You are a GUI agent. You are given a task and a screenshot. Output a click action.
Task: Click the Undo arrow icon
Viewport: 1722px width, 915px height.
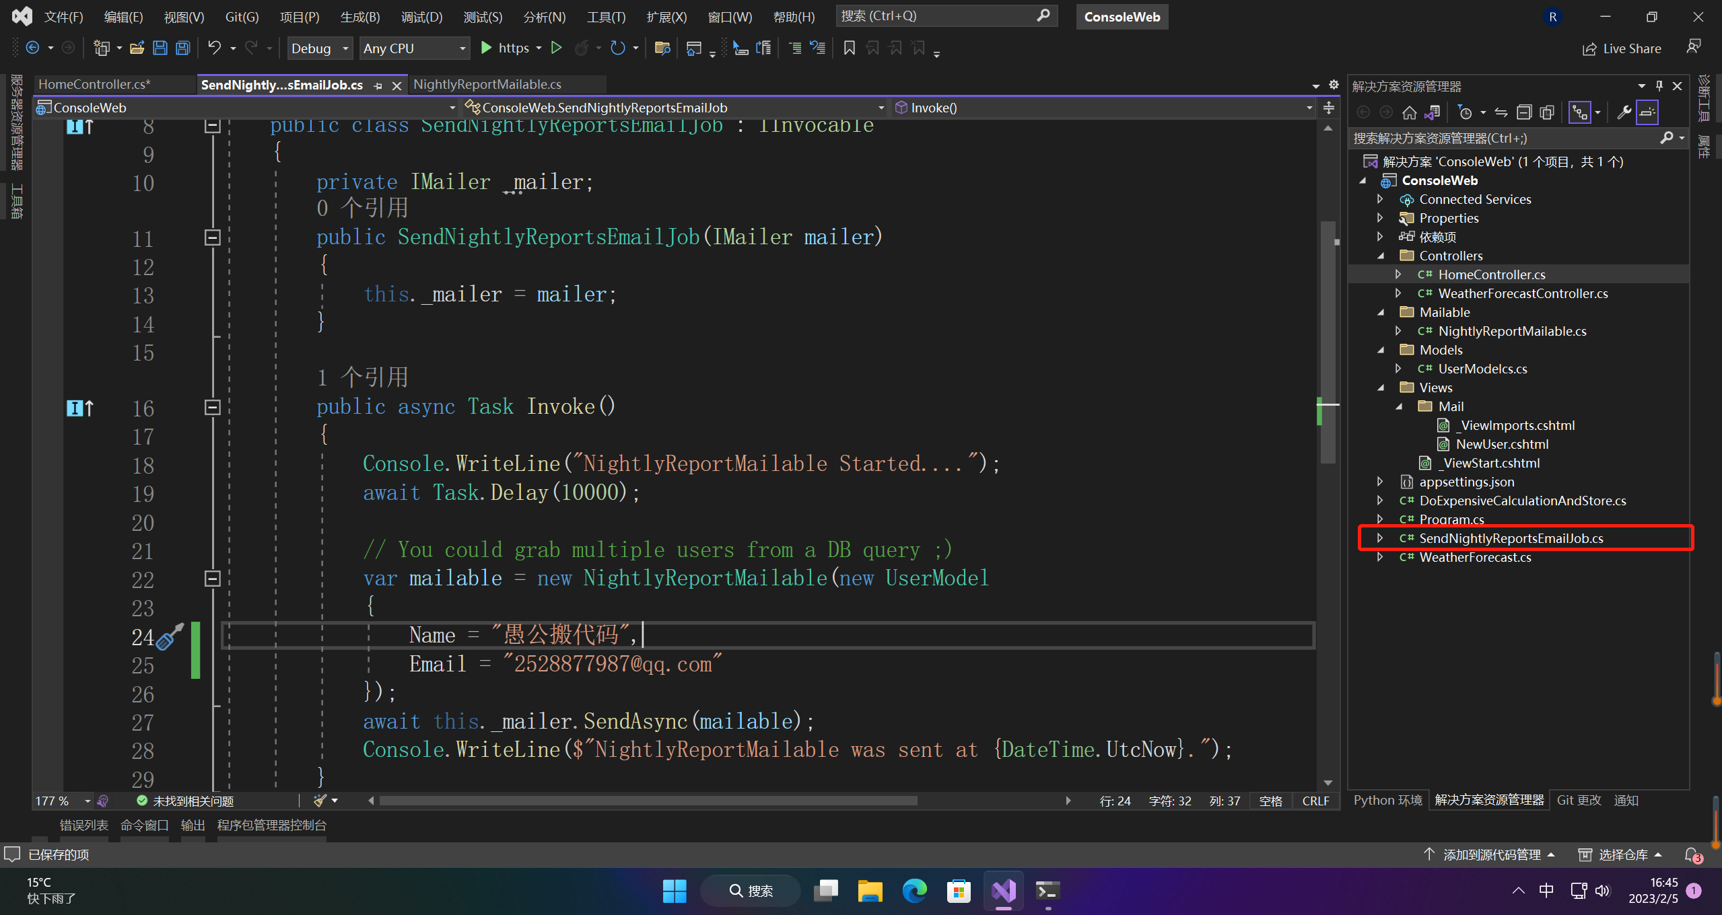pos(214,48)
